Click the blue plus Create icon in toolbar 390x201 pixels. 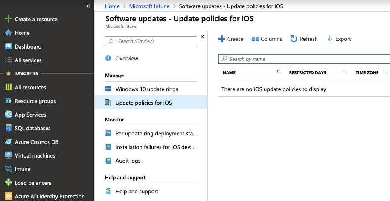(x=221, y=39)
